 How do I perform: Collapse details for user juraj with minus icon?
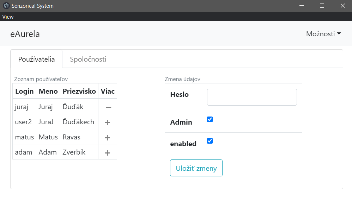(x=108, y=107)
